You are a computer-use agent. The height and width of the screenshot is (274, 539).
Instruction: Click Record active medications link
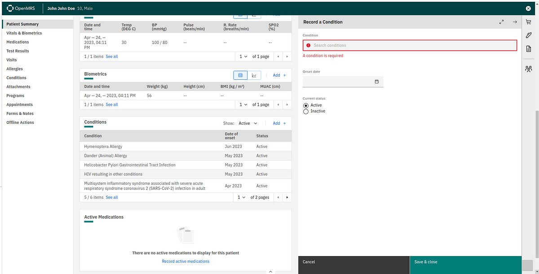click(x=186, y=261)
